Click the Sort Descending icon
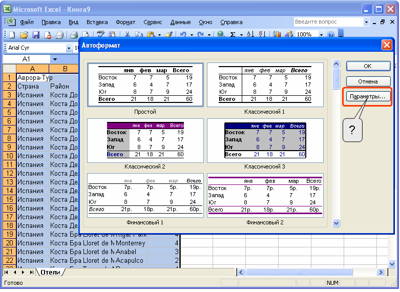 pos(262,34)
